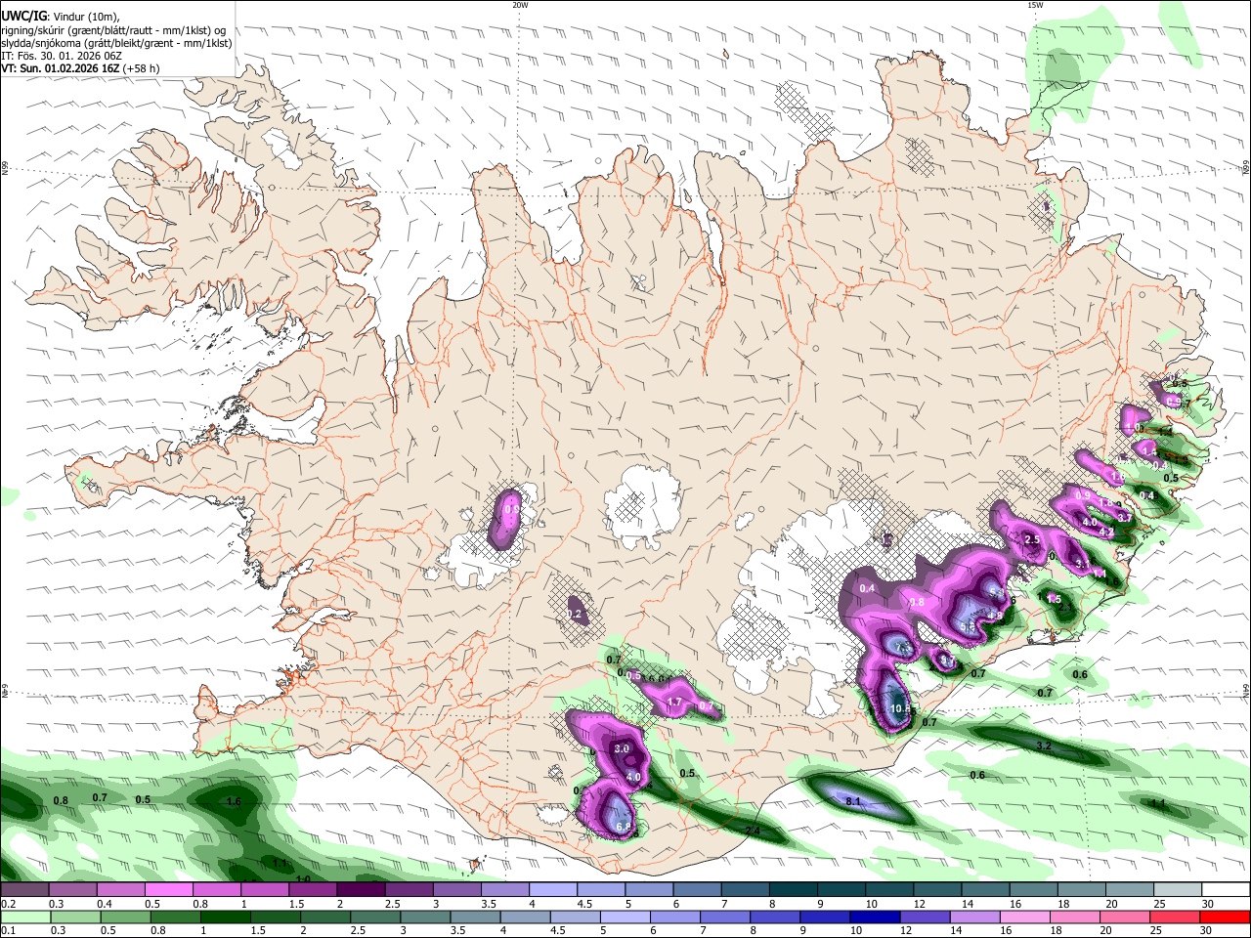This screenshot has height=938, width=1251.
Task: Click the 10 label on upper legend row
Action: (x=871, y=904)
